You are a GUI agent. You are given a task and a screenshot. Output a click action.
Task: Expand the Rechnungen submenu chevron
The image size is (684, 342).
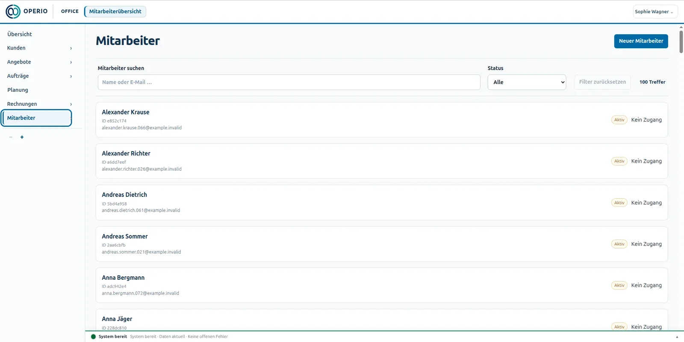tap(71, 104)
